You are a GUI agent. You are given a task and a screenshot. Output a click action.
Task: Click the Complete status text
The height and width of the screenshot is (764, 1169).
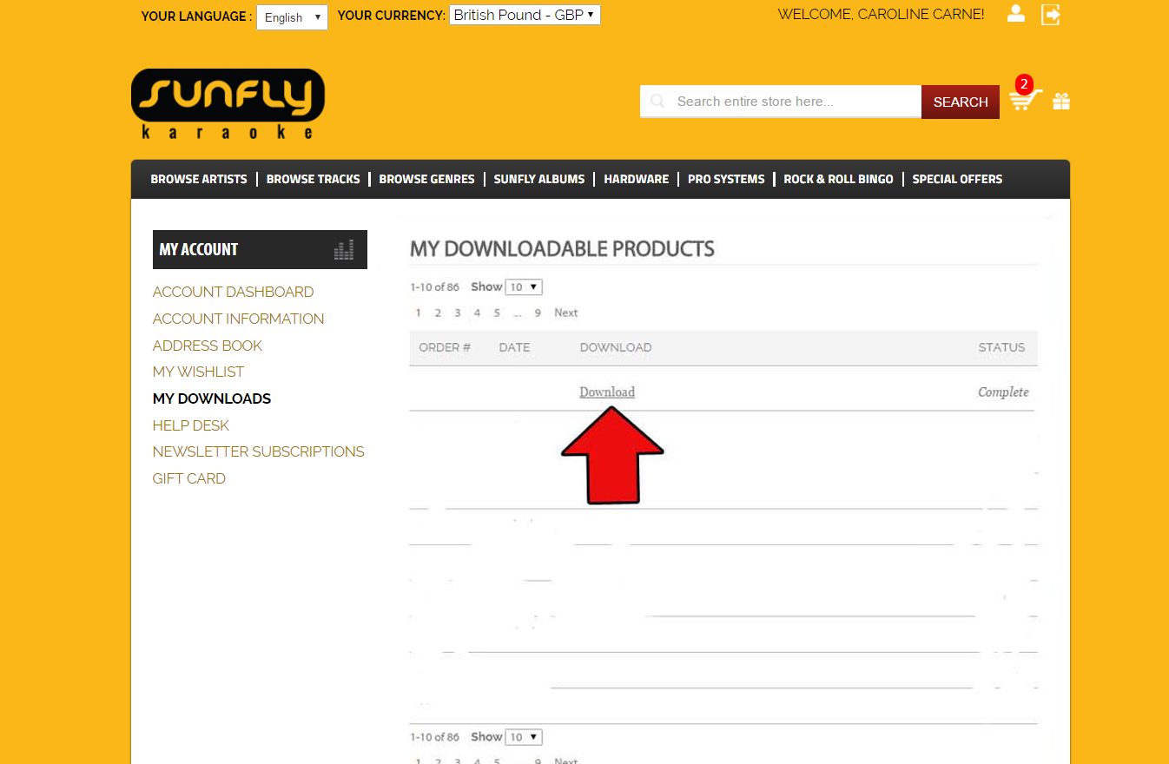[1003, 392]
